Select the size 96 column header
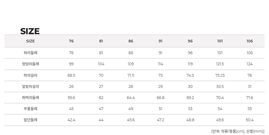 point(190,41)
